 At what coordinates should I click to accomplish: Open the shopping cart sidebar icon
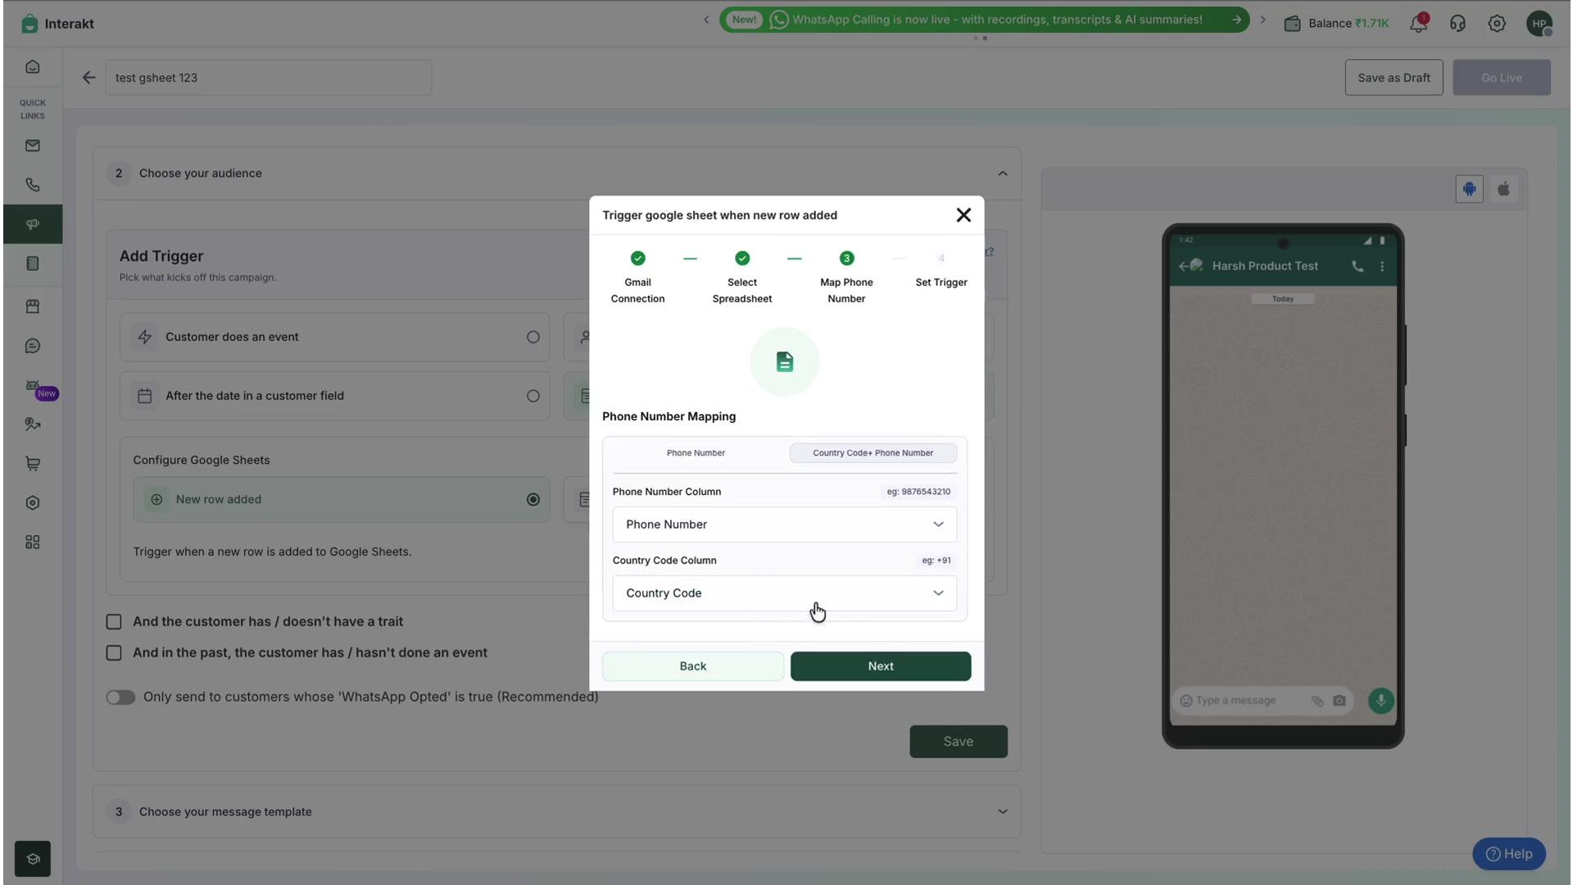33,464
